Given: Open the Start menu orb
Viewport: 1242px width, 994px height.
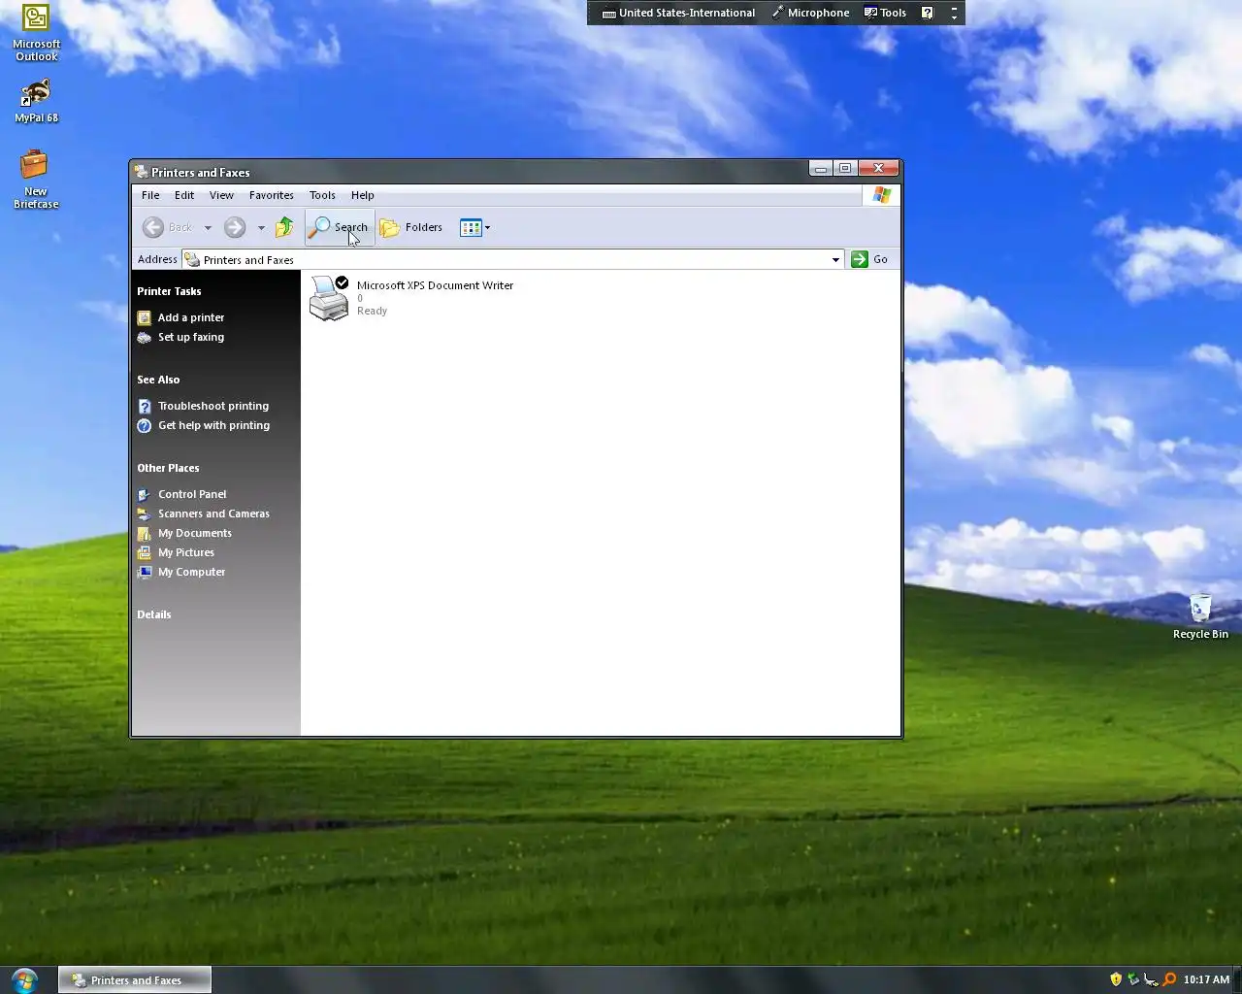Looking at the screenshot, I should [25, 979].
